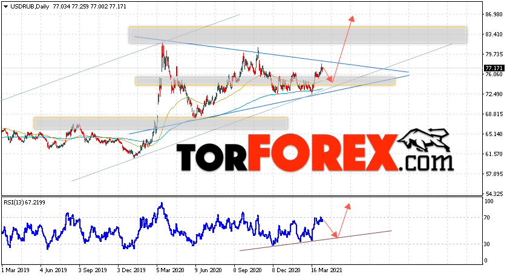The height and width of the screenshot is (277, 507).
Task: Select the RSI scale value 100
Action: [x=489, y=201]
